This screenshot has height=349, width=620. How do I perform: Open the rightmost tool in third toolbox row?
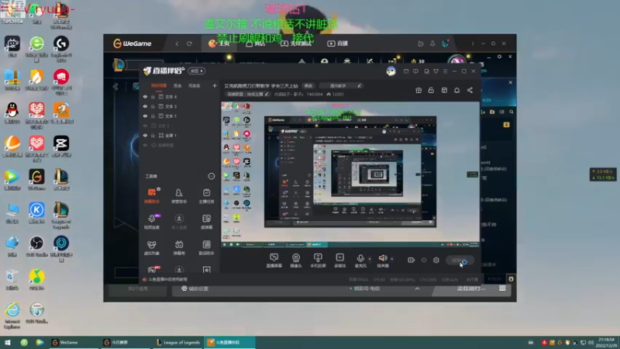click(x=206, y=247)
